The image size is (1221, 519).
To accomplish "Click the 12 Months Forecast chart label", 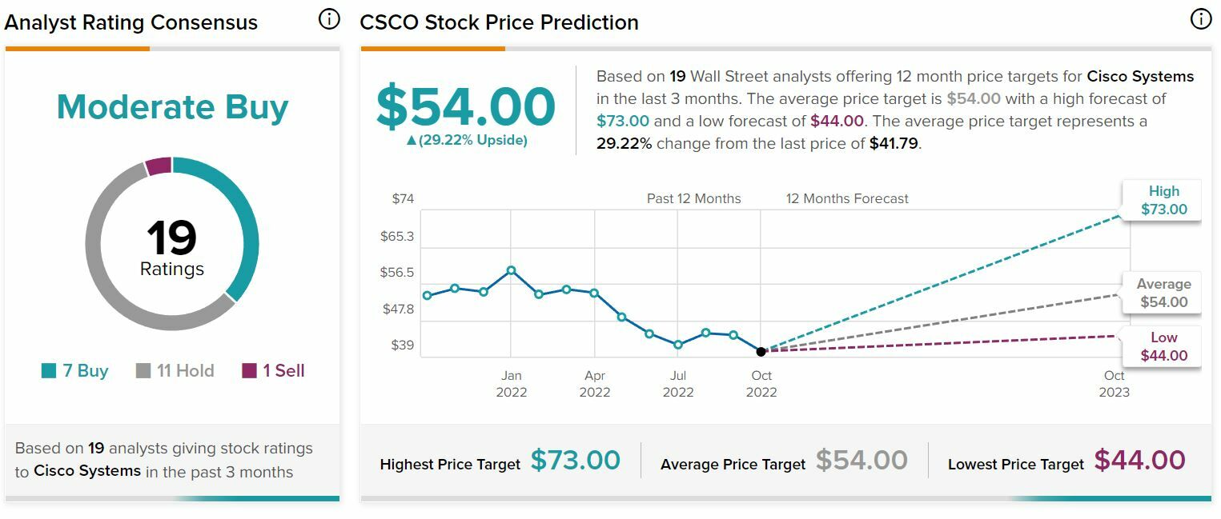I will pyautogui.click(x=847, y=198).
